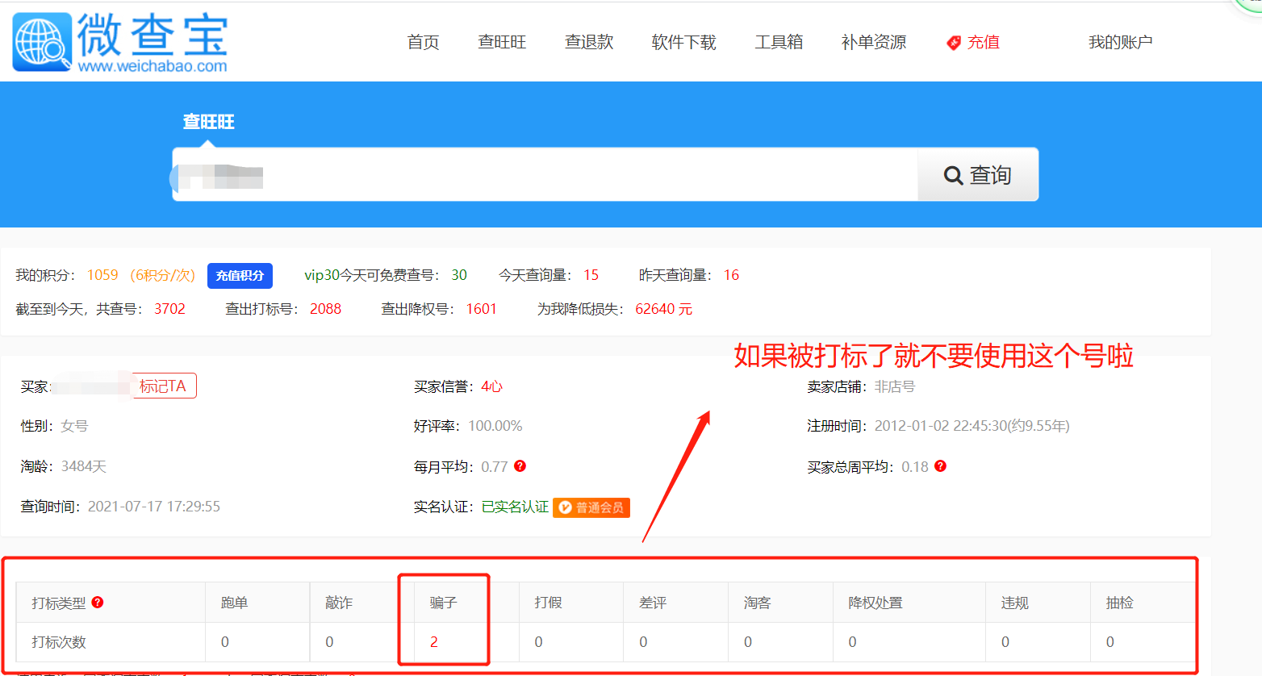
Task: Click the 2088 打标号 count
Action: pyautogui.click(x=325, y=309)
